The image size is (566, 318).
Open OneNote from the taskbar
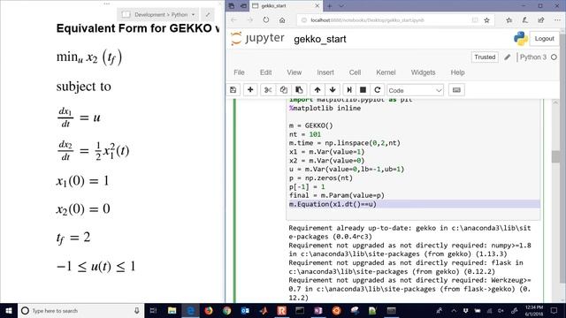(318, 310)
